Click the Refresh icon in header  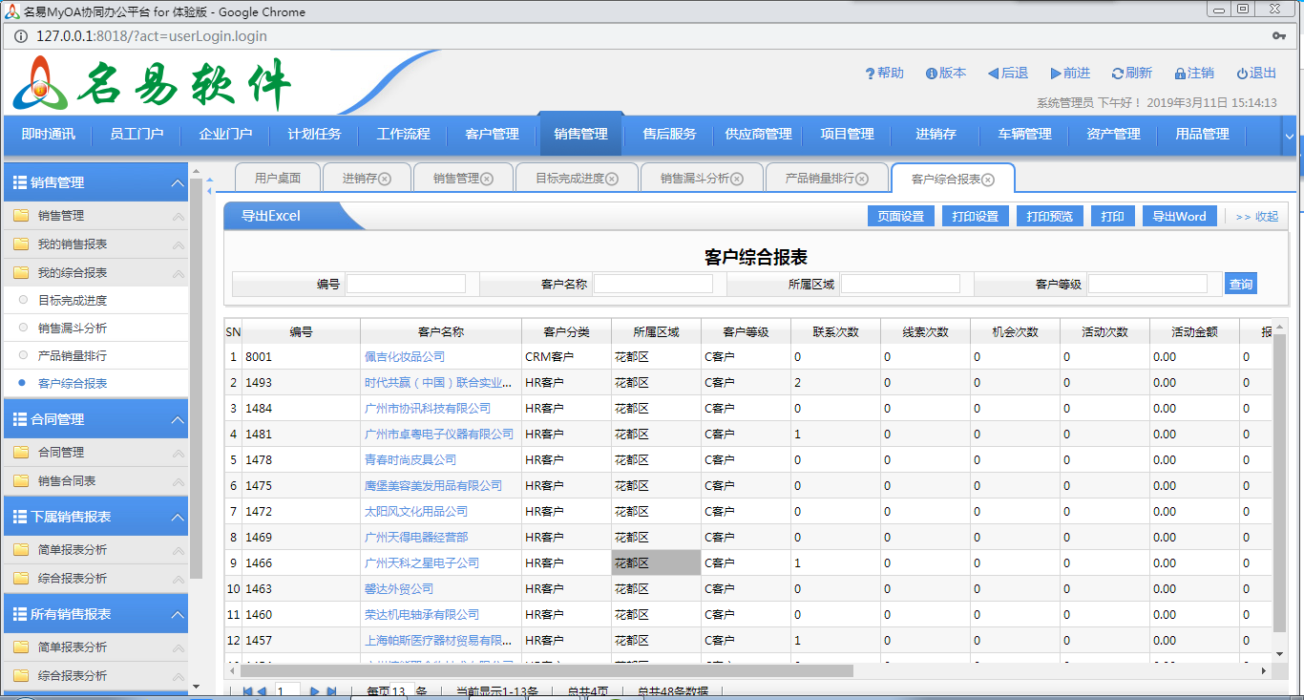(1118, 74)
